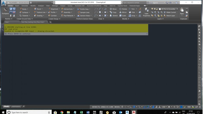Viewport: 204px width, 114px height.
Task: Switch to the Survey ribbon tab
Action: (70, 6)
